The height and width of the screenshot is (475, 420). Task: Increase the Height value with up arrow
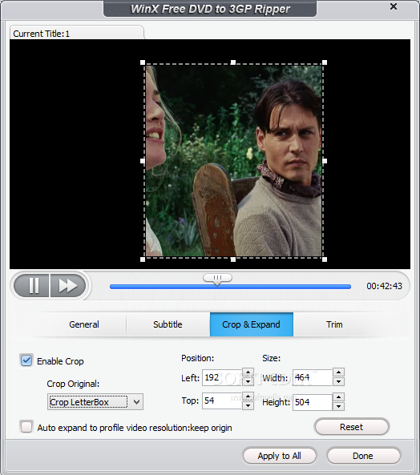point(338,397)
